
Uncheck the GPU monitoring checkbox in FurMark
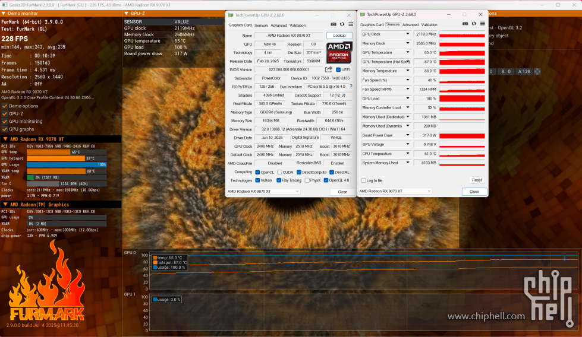click(x=5, y=121)
